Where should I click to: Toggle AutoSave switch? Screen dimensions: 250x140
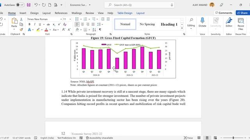click(20, 5)
